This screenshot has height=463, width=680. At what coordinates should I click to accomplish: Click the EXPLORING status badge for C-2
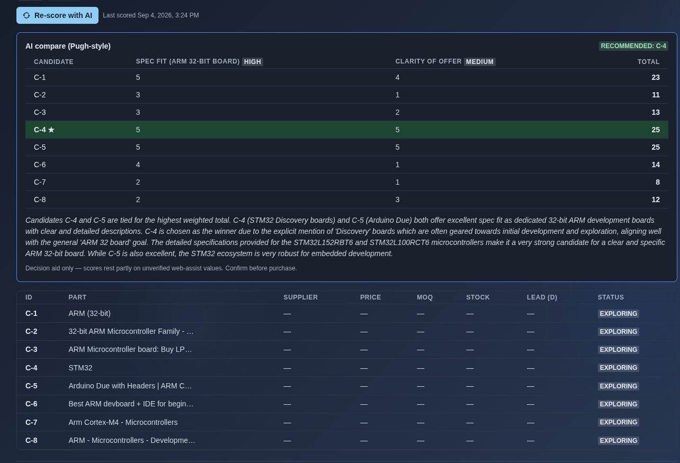(619, 332)
